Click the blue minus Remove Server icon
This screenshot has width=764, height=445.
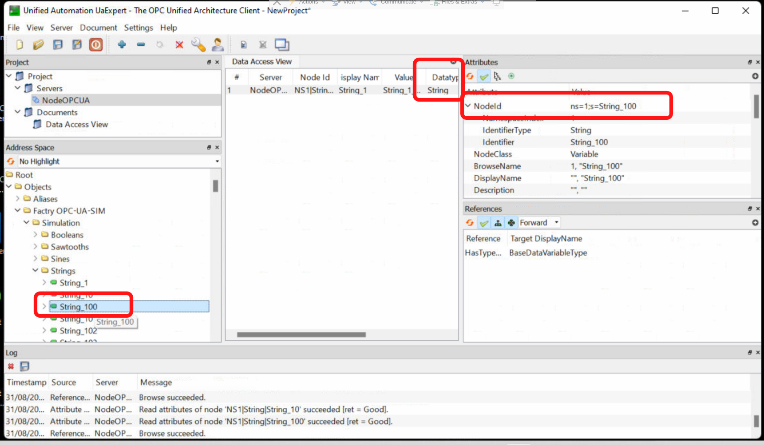point(141,44)
